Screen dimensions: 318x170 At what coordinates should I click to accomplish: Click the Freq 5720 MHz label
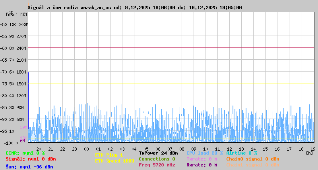click(157, 165)
